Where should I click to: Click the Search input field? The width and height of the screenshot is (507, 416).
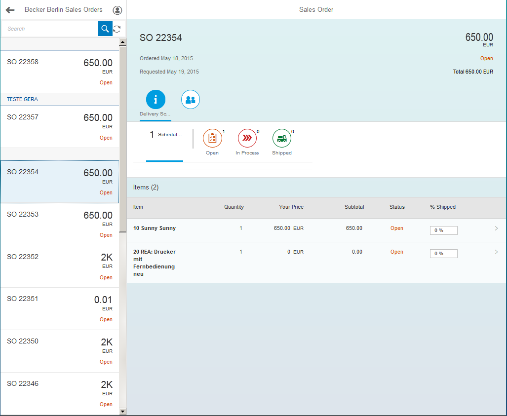(49, 29)
